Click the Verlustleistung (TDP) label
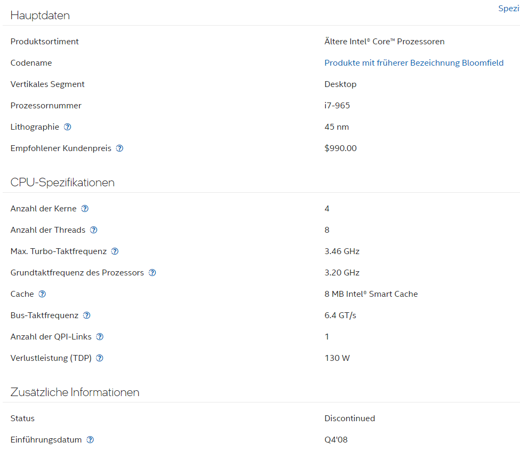The image size is (520, 450). (51, 358)
